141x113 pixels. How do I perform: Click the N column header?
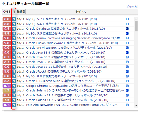tap(14, 12)
